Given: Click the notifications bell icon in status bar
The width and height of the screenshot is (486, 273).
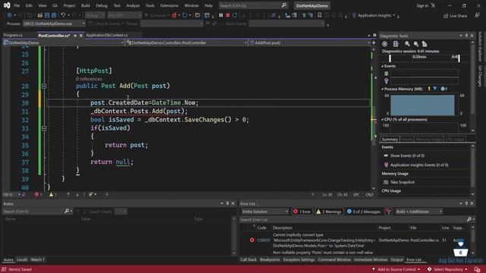Looking at the screenshot, I should click(477, 269).
